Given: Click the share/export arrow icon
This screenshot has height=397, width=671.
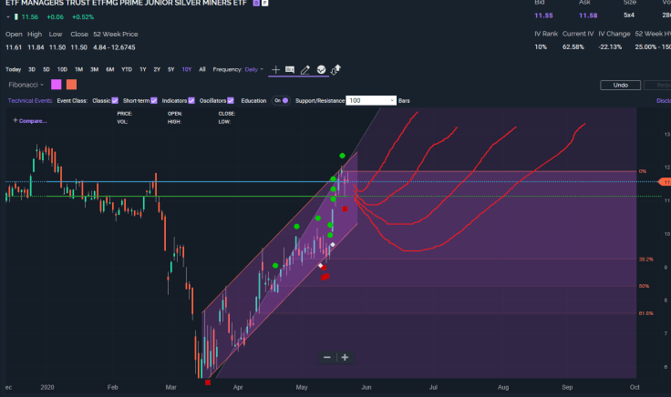Looking at the screenshot, I should 335,69.
